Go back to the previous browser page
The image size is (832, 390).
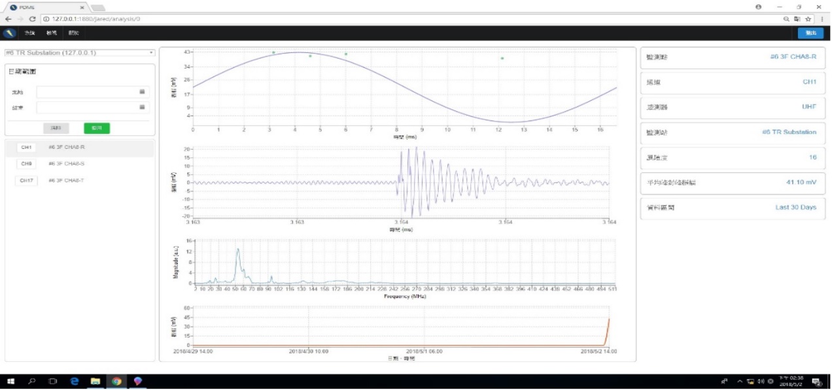coord(8,19)
